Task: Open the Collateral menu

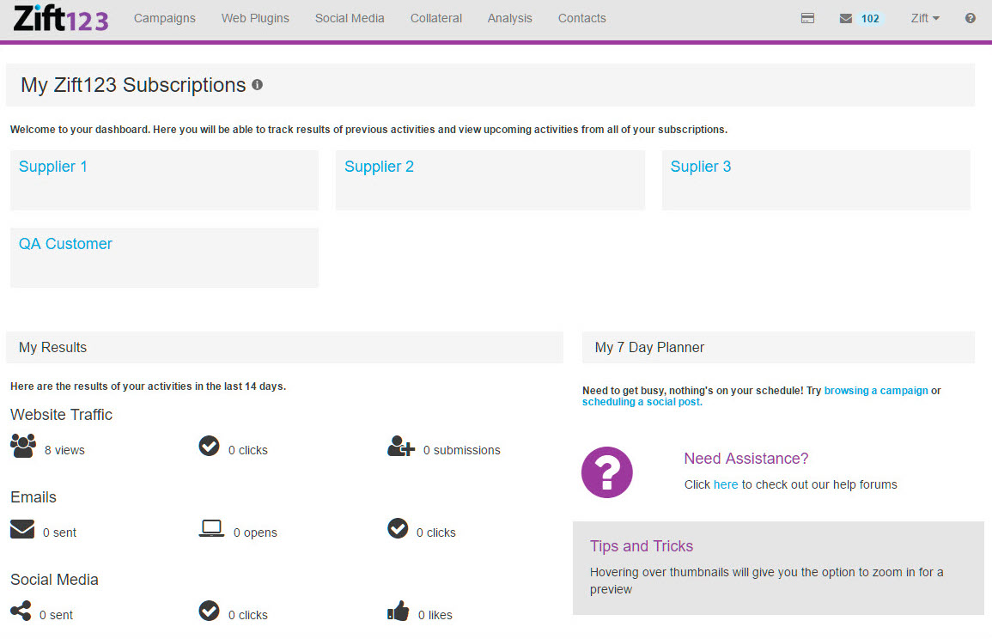Action: click(436, 18)
